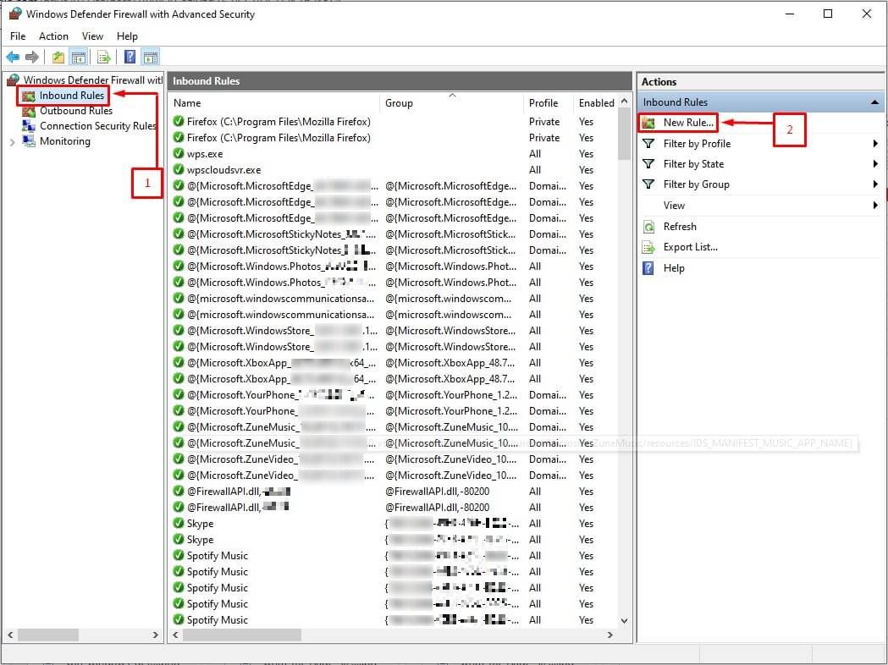Viewport: 888px width, 665px height.
Task: Click the console tree scrollbar right arrow
Action: 155,635
